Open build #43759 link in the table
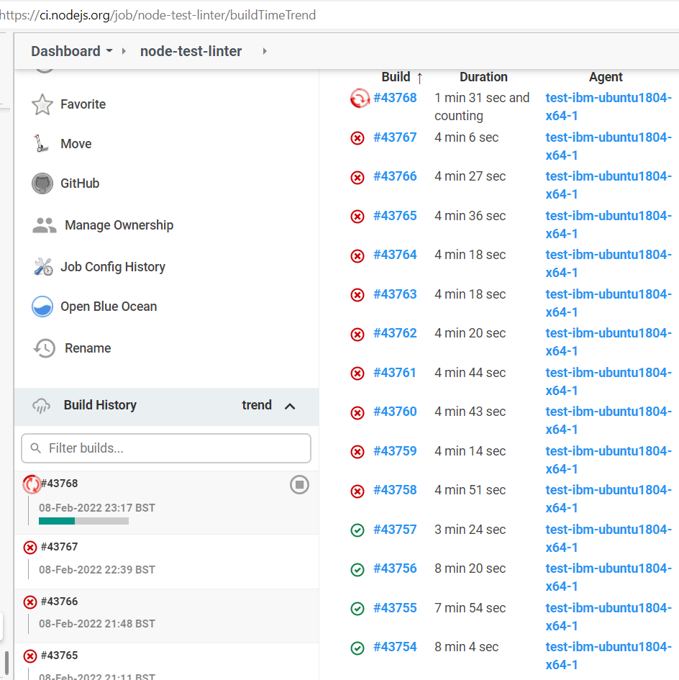The height and width of the screenshot is (680, 679). 395,451
